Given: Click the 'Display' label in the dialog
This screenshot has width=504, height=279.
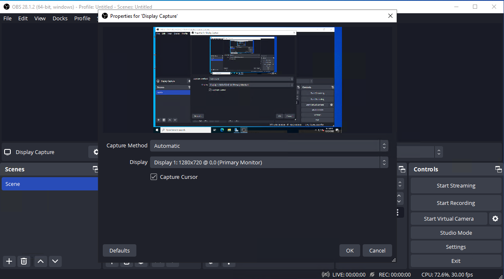Looking at the screenshot, I should coord(138,162).
